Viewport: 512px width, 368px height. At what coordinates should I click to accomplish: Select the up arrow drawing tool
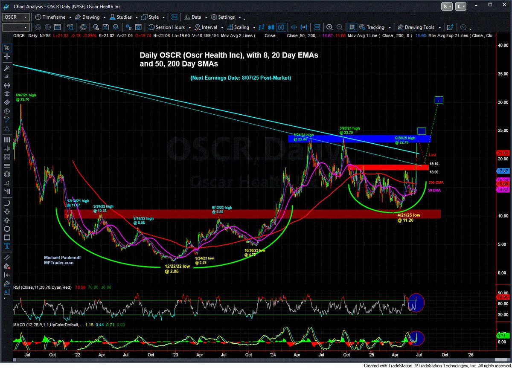tap(7, 221)
